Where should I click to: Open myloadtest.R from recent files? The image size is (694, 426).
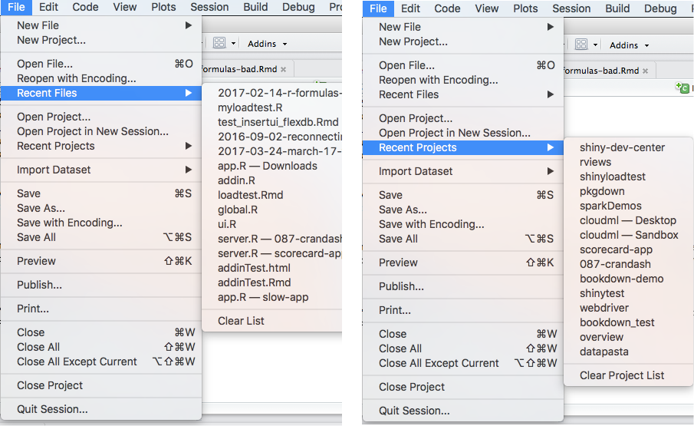point(250,107)
